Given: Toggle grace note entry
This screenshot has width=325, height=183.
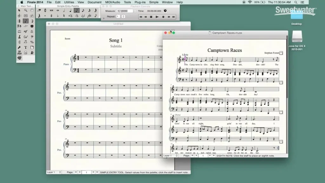Looking at the screenshot, I should 96,16.
